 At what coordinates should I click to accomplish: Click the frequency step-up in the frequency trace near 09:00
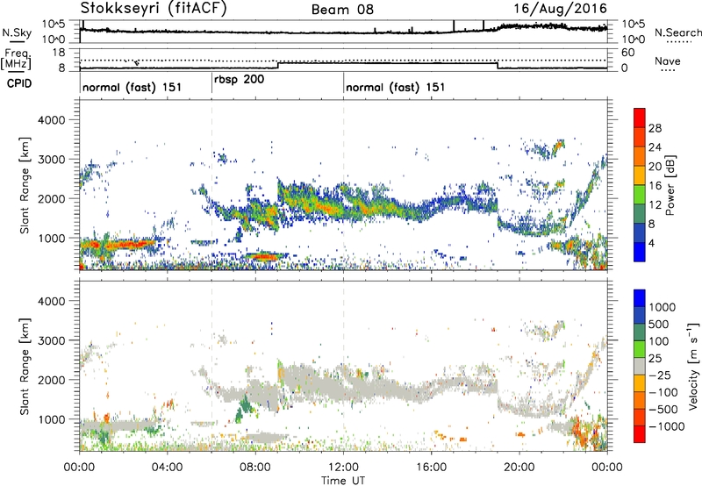pyautogui.click(x=278, y=65)
